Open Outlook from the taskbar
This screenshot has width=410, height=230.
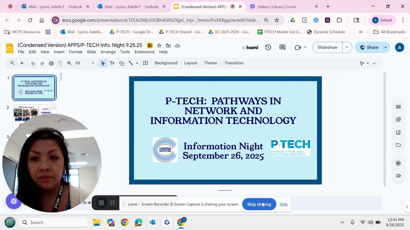pyautogui.click(x=153, y=222)
